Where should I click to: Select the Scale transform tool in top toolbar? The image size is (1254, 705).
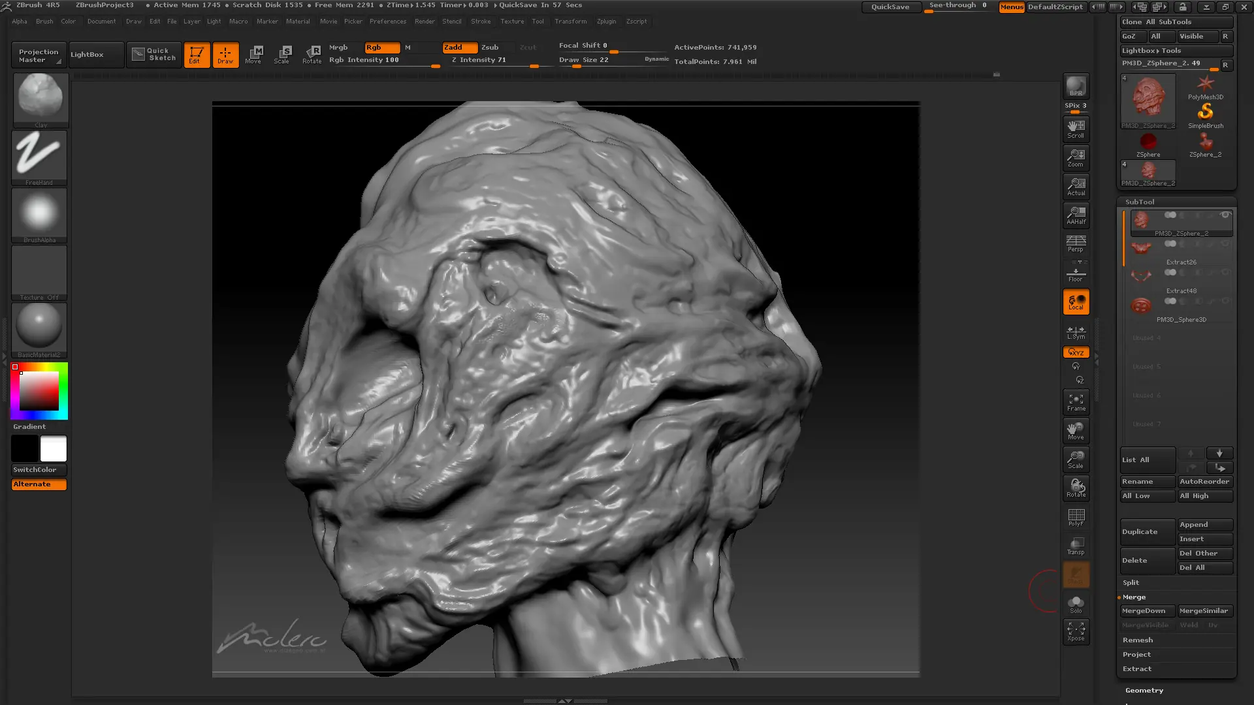pyautogui.click(x=282, y=54)
